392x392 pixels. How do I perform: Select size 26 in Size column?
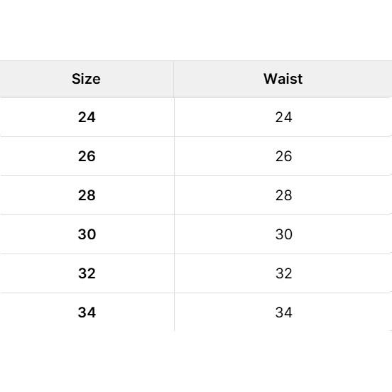pos(87,156)
